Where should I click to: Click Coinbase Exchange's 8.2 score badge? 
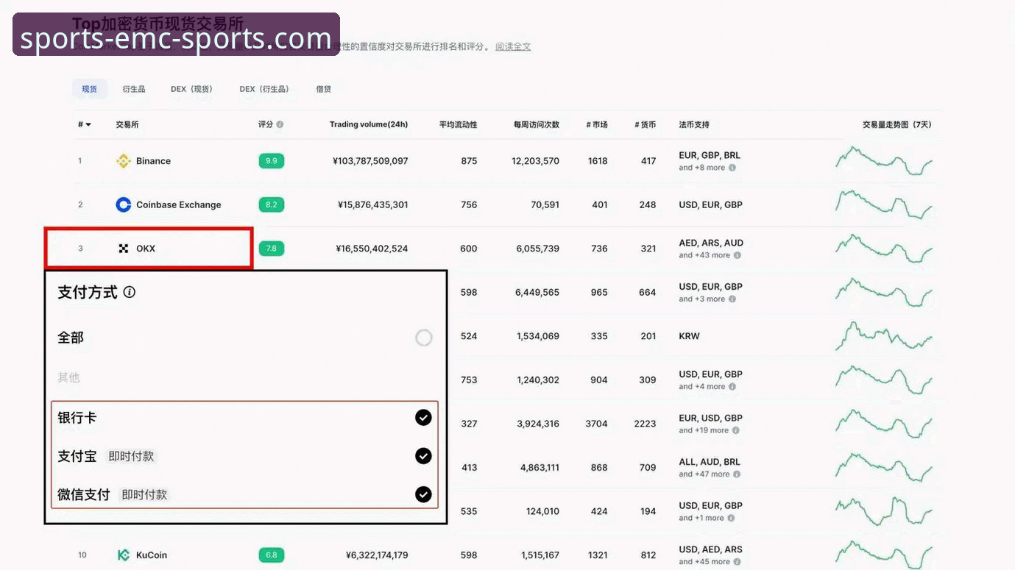[x=272, y=204]
